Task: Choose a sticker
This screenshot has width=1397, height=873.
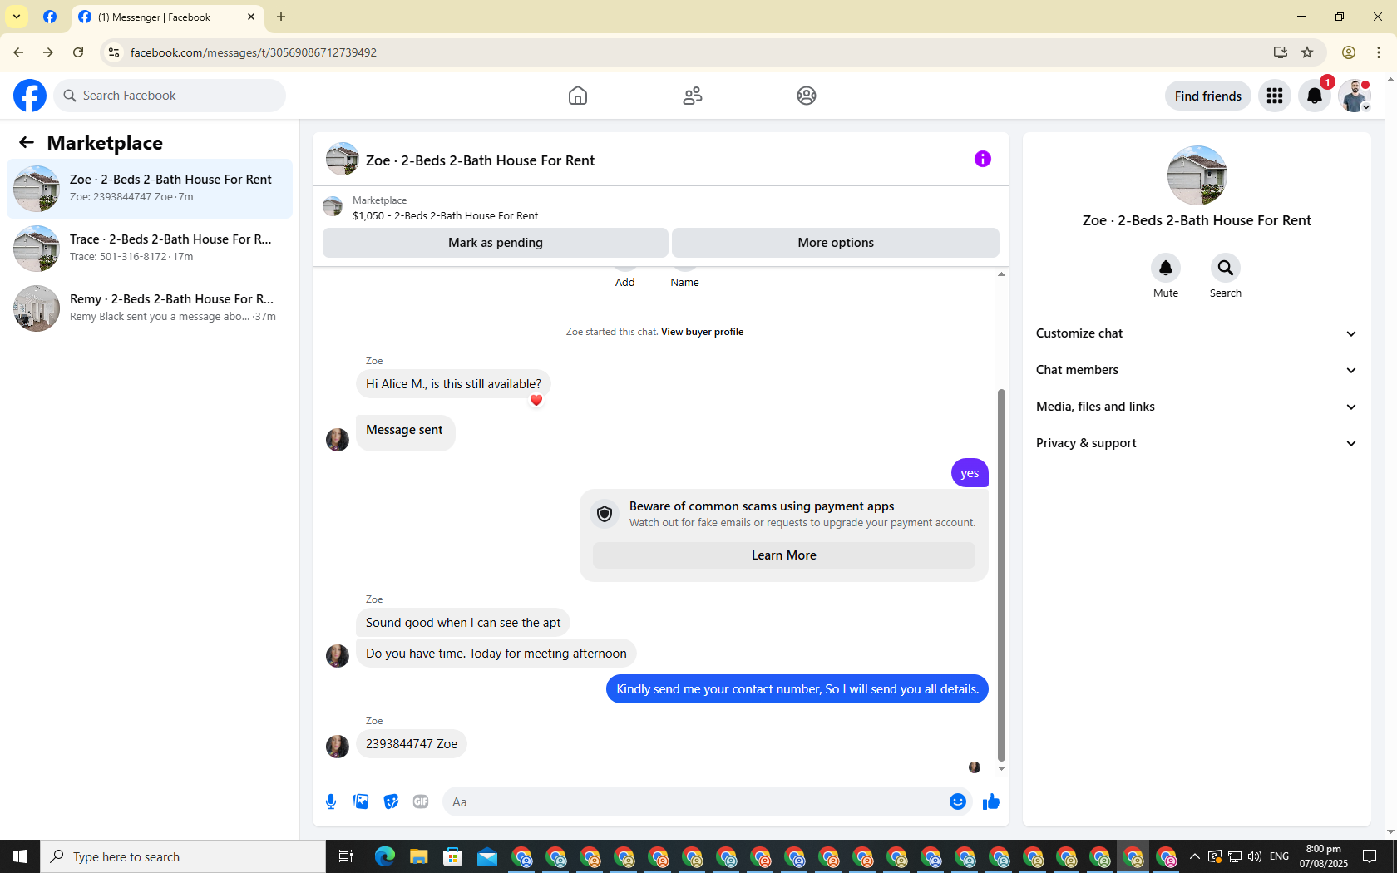Action: 391,801
